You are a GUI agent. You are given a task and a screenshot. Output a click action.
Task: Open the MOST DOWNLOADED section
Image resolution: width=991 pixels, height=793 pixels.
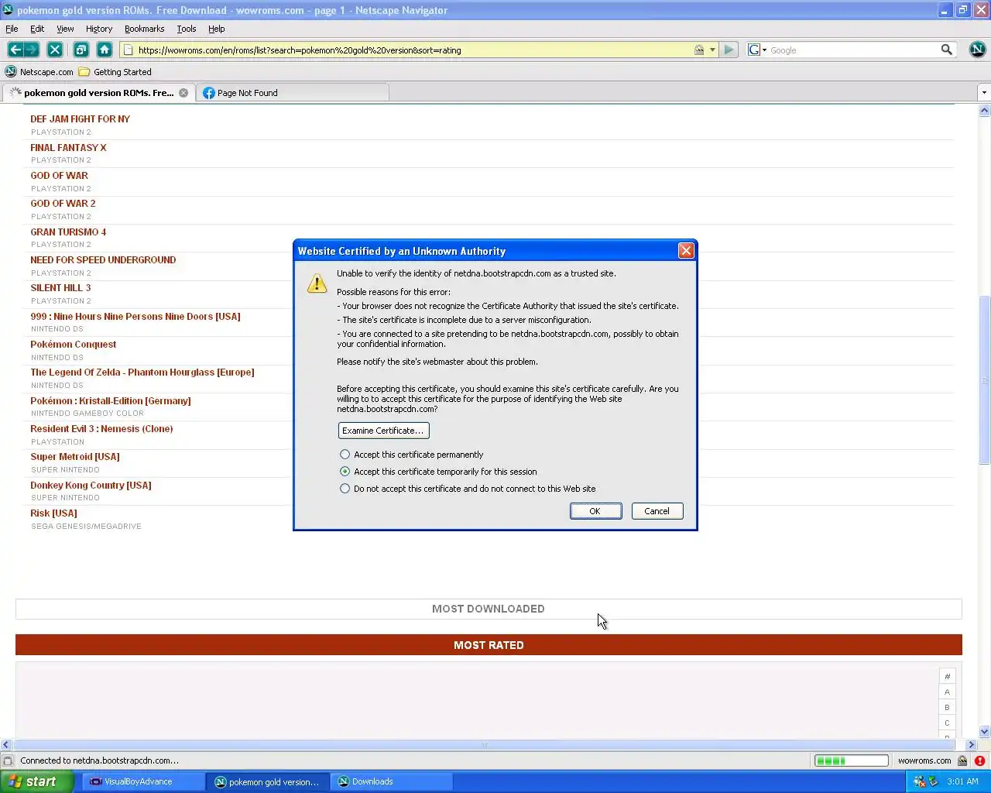point(489,609)
